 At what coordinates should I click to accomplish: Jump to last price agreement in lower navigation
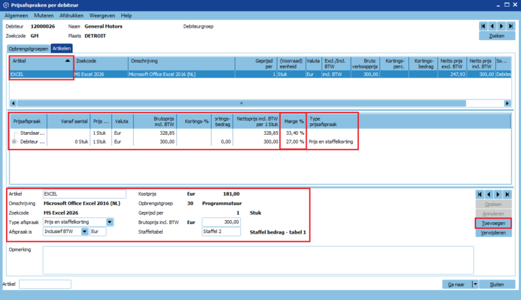point(508,193)
